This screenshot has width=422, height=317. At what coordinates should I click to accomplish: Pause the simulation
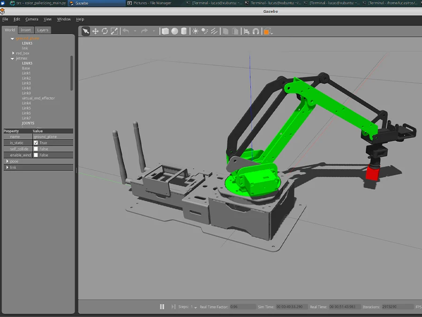click(162, 307)
